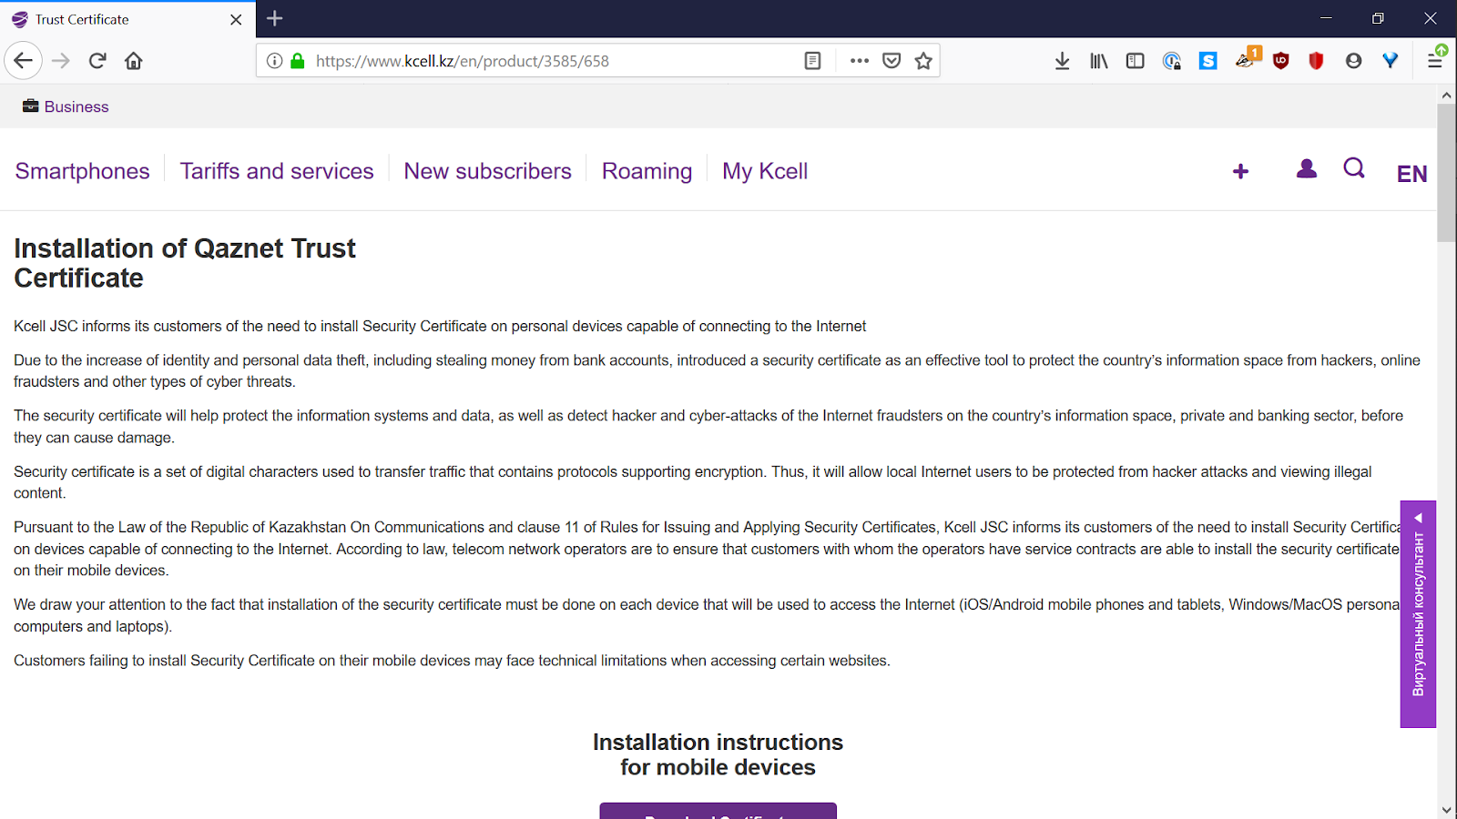Image resolution: width=1457 pixels, height=819 pixels.
Task: Open the Roaming menu item
Action: [647, 171]
